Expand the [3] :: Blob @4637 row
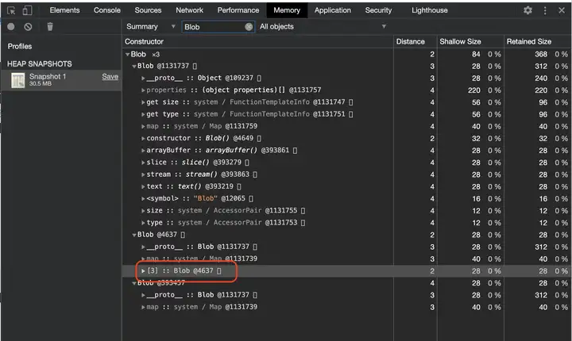Screen dimensions: 572x341 click(x=143, y=270)
